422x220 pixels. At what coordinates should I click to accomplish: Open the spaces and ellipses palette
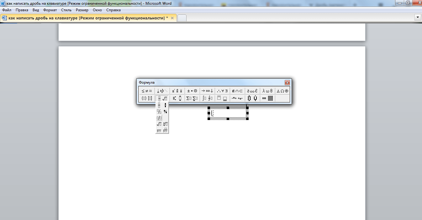coord(162,91)
